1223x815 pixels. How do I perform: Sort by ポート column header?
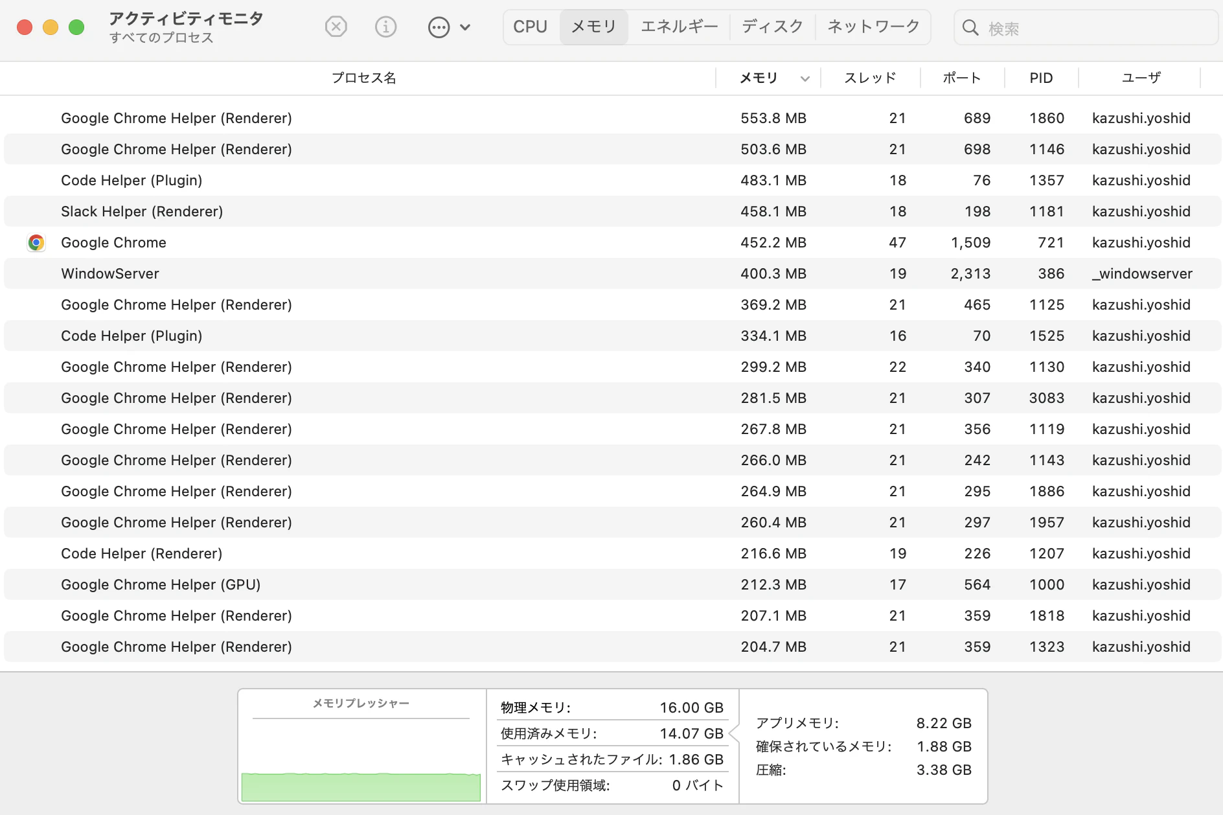(962, 78)
